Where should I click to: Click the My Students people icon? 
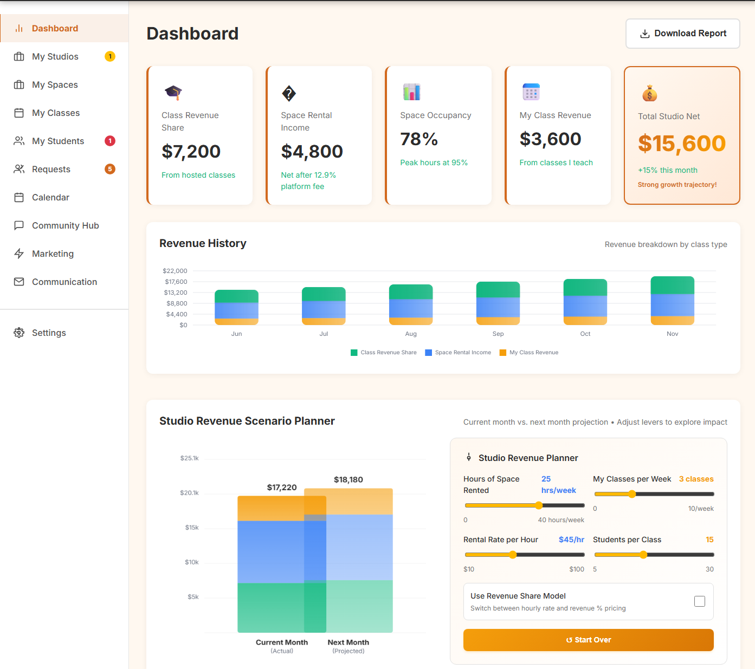[20, 141]
